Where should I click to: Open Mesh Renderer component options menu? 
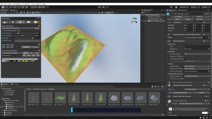pos(209,41)
